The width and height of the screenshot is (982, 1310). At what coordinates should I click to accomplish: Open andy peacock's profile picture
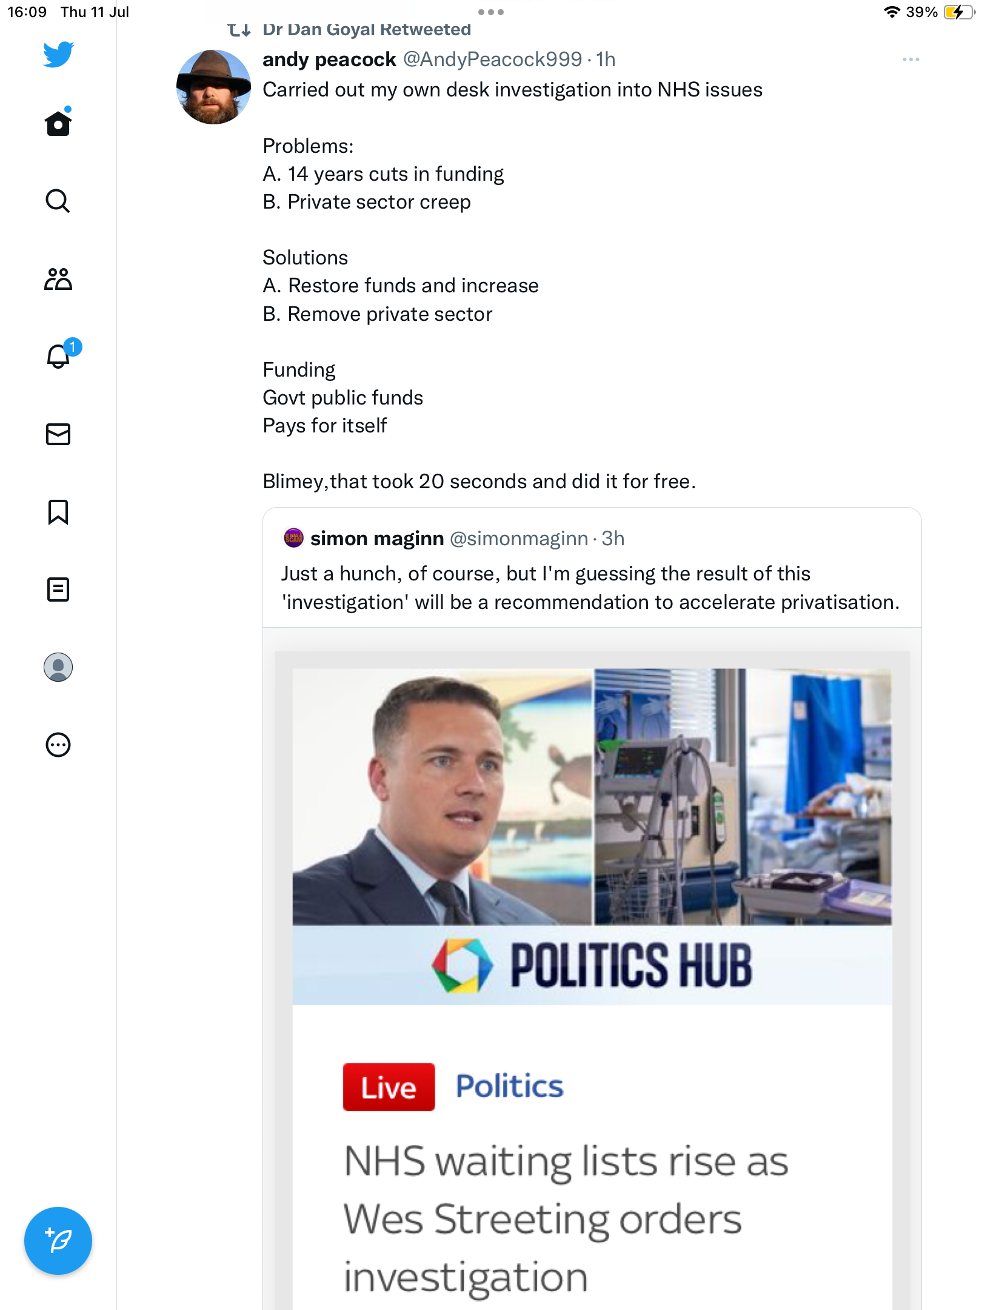click(213, 87)
